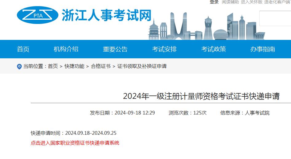Image resolution: width=291 pixels, height=159 pixels.
Task: Click 首页 in the breadcrumb trail
Action: pyautogui.click(x=53, y=66)
